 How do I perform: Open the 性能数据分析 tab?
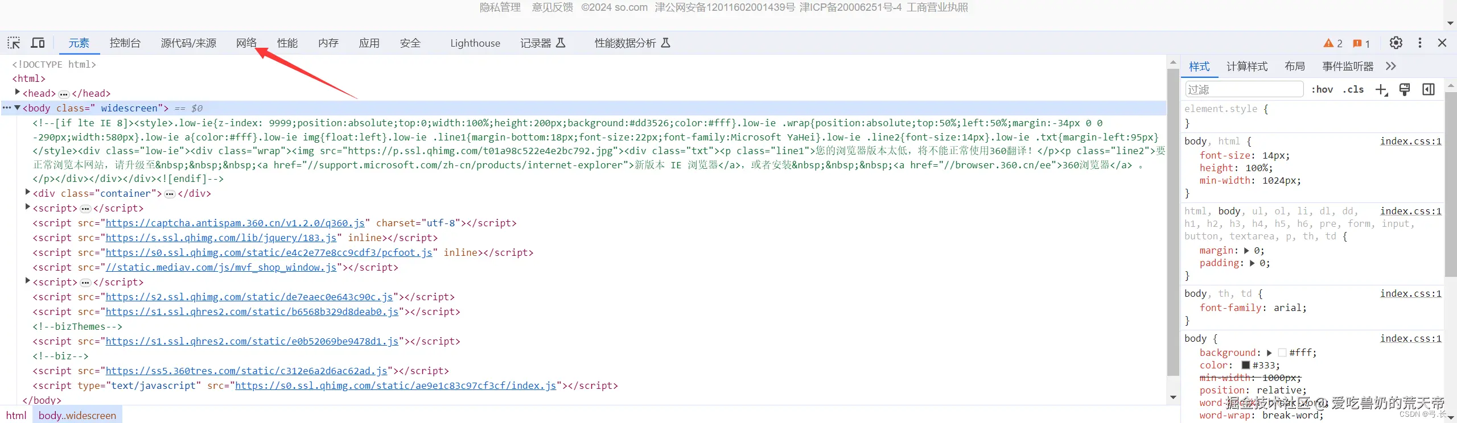pos(632,43)
